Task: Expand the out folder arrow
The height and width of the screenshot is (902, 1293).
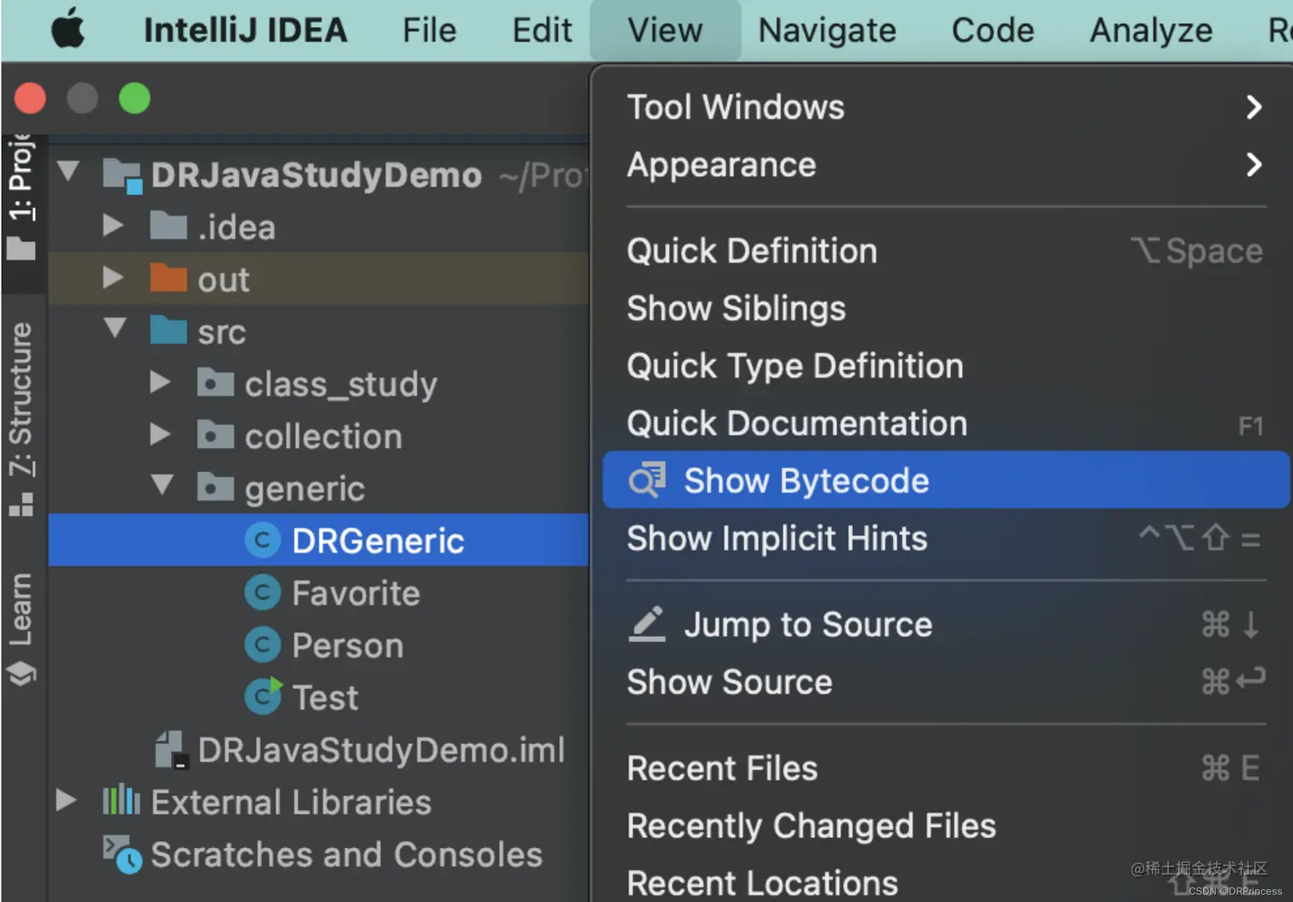Action: [113, 278]
